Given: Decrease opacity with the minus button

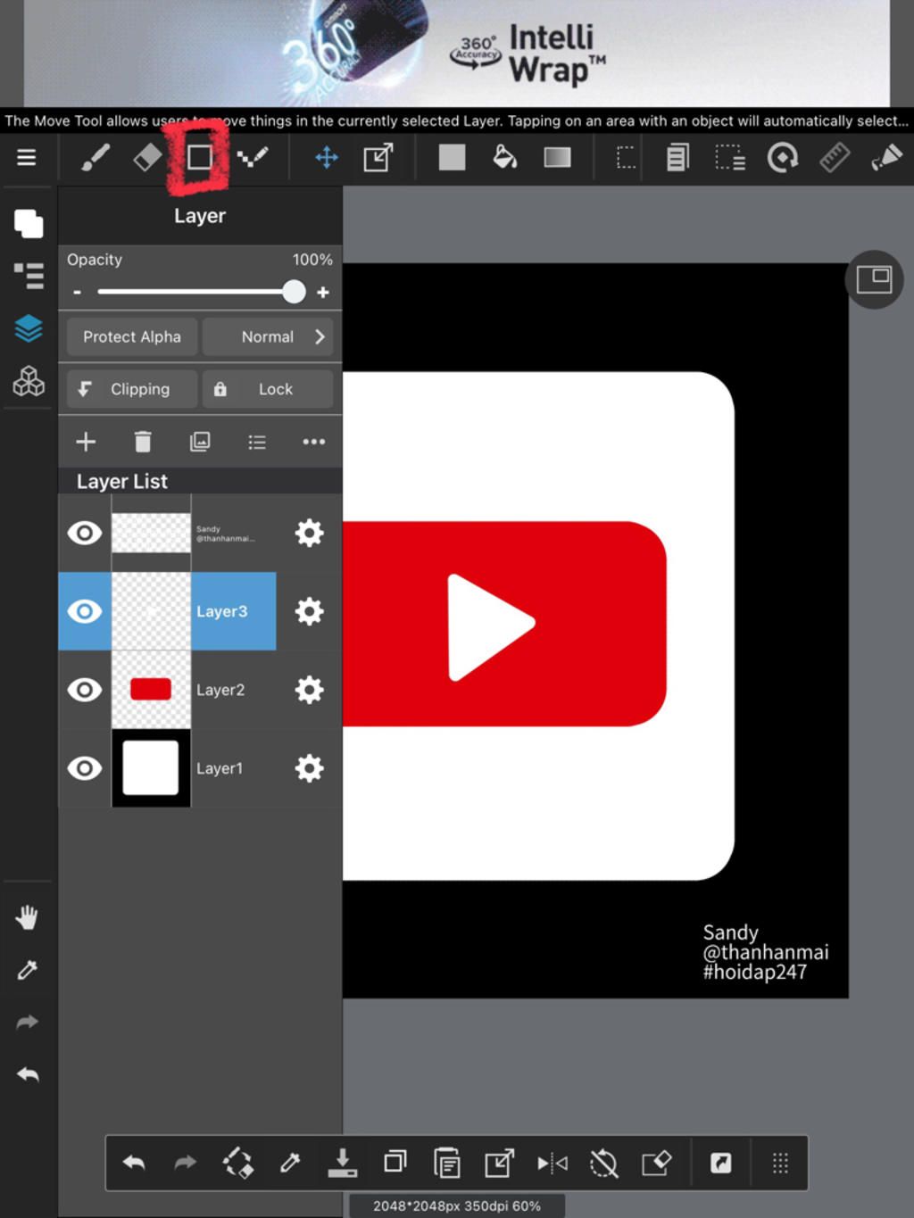Looking at the screenshot, I should 78,292.
